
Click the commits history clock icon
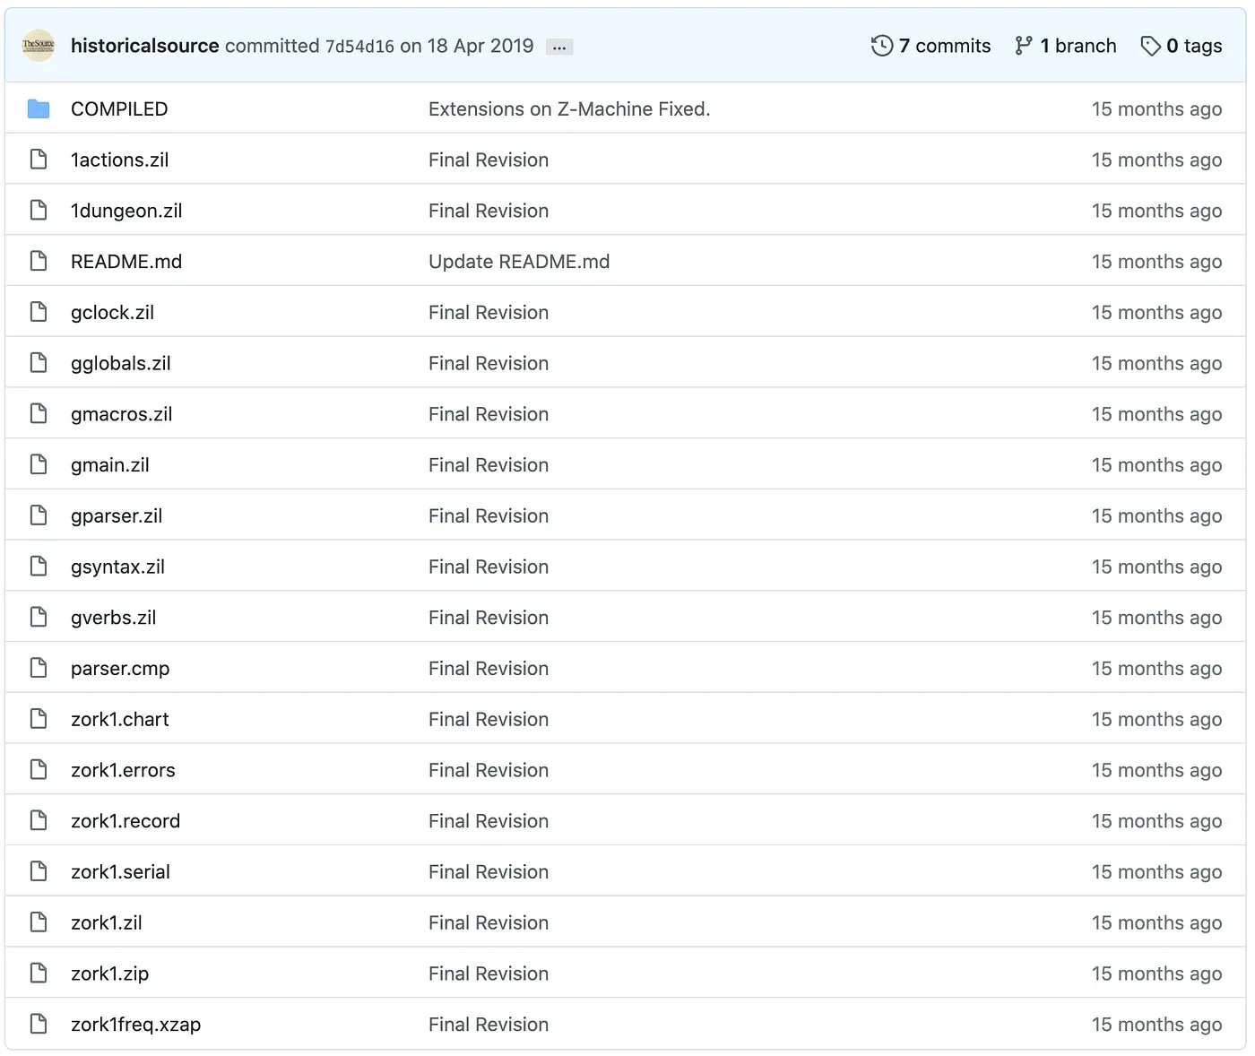[x=882, y=46]
